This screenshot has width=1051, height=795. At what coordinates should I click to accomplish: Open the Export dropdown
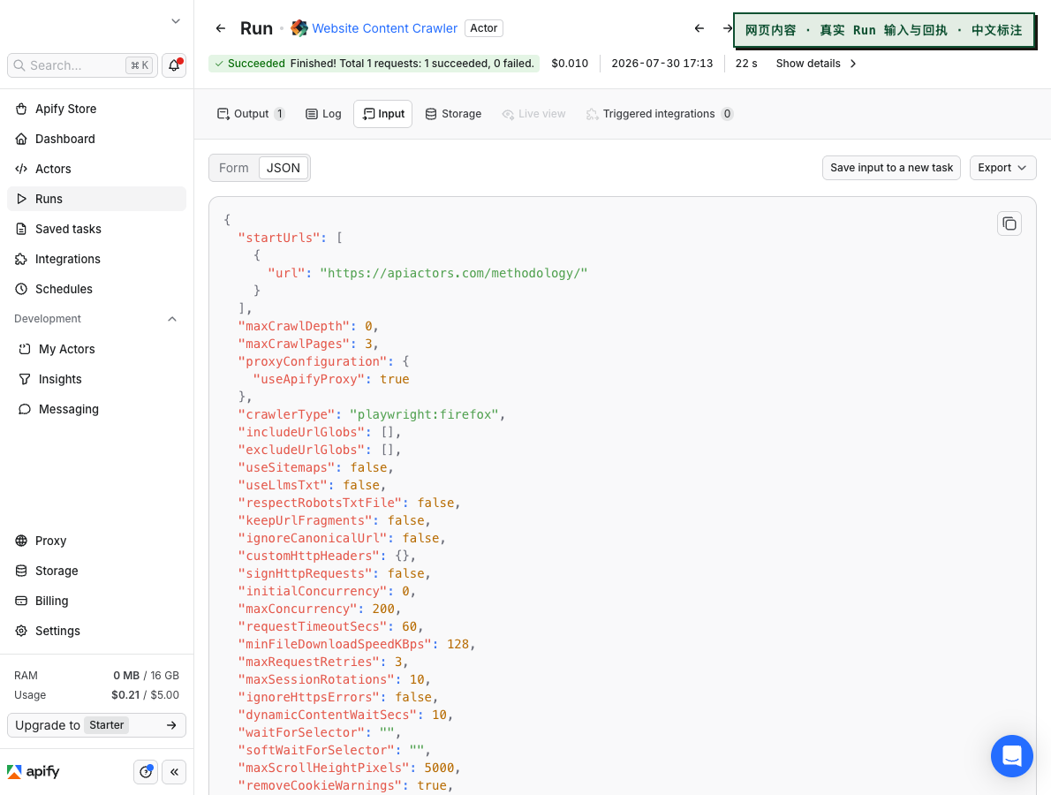(1002, 168)
